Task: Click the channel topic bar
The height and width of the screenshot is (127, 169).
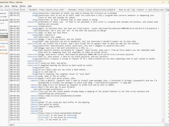Action: tap(87, 10)
